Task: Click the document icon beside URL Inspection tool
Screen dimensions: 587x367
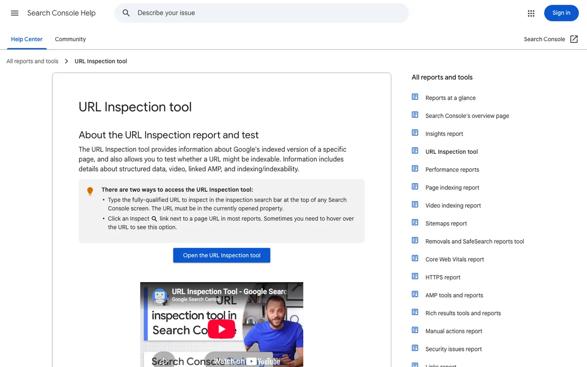Action: [415, 151]
